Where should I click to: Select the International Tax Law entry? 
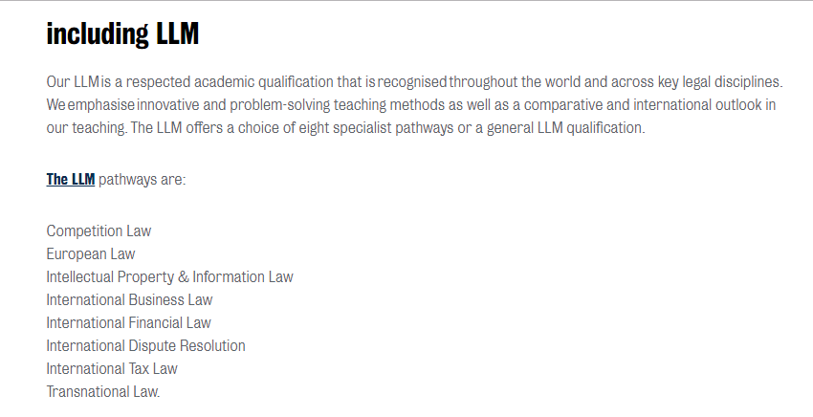[112, 368]
